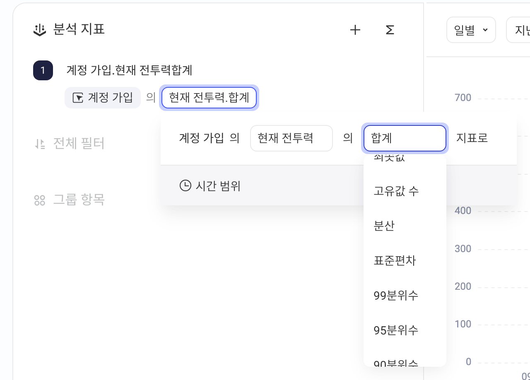Click the clock icon beside 시간 범위
The height and width of the screenshot is (380, 530).
coord(185,185)
